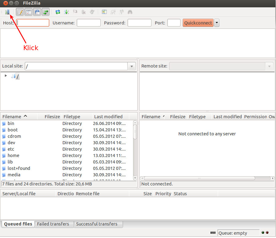Start processing the transfer queue

66,12
